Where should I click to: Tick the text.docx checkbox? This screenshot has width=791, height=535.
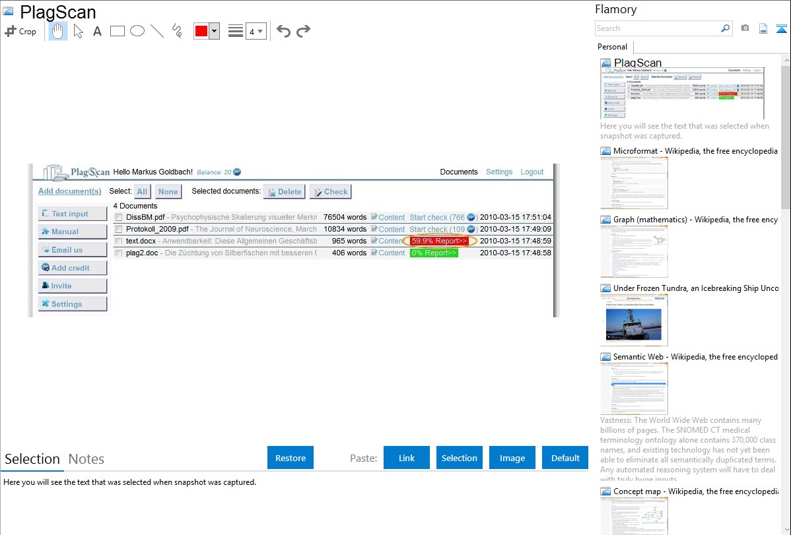tap(119, 241)
